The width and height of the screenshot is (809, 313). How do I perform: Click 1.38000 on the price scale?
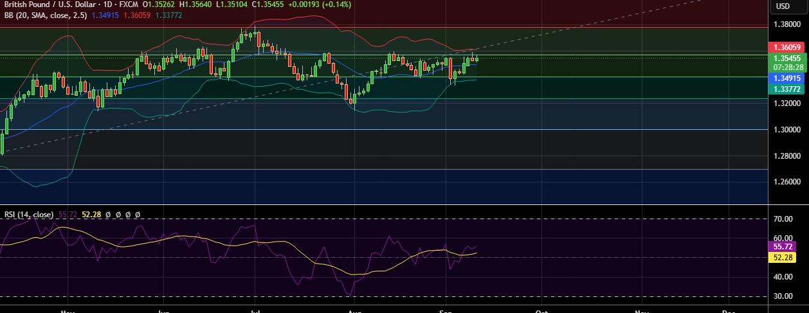(787, 24)
